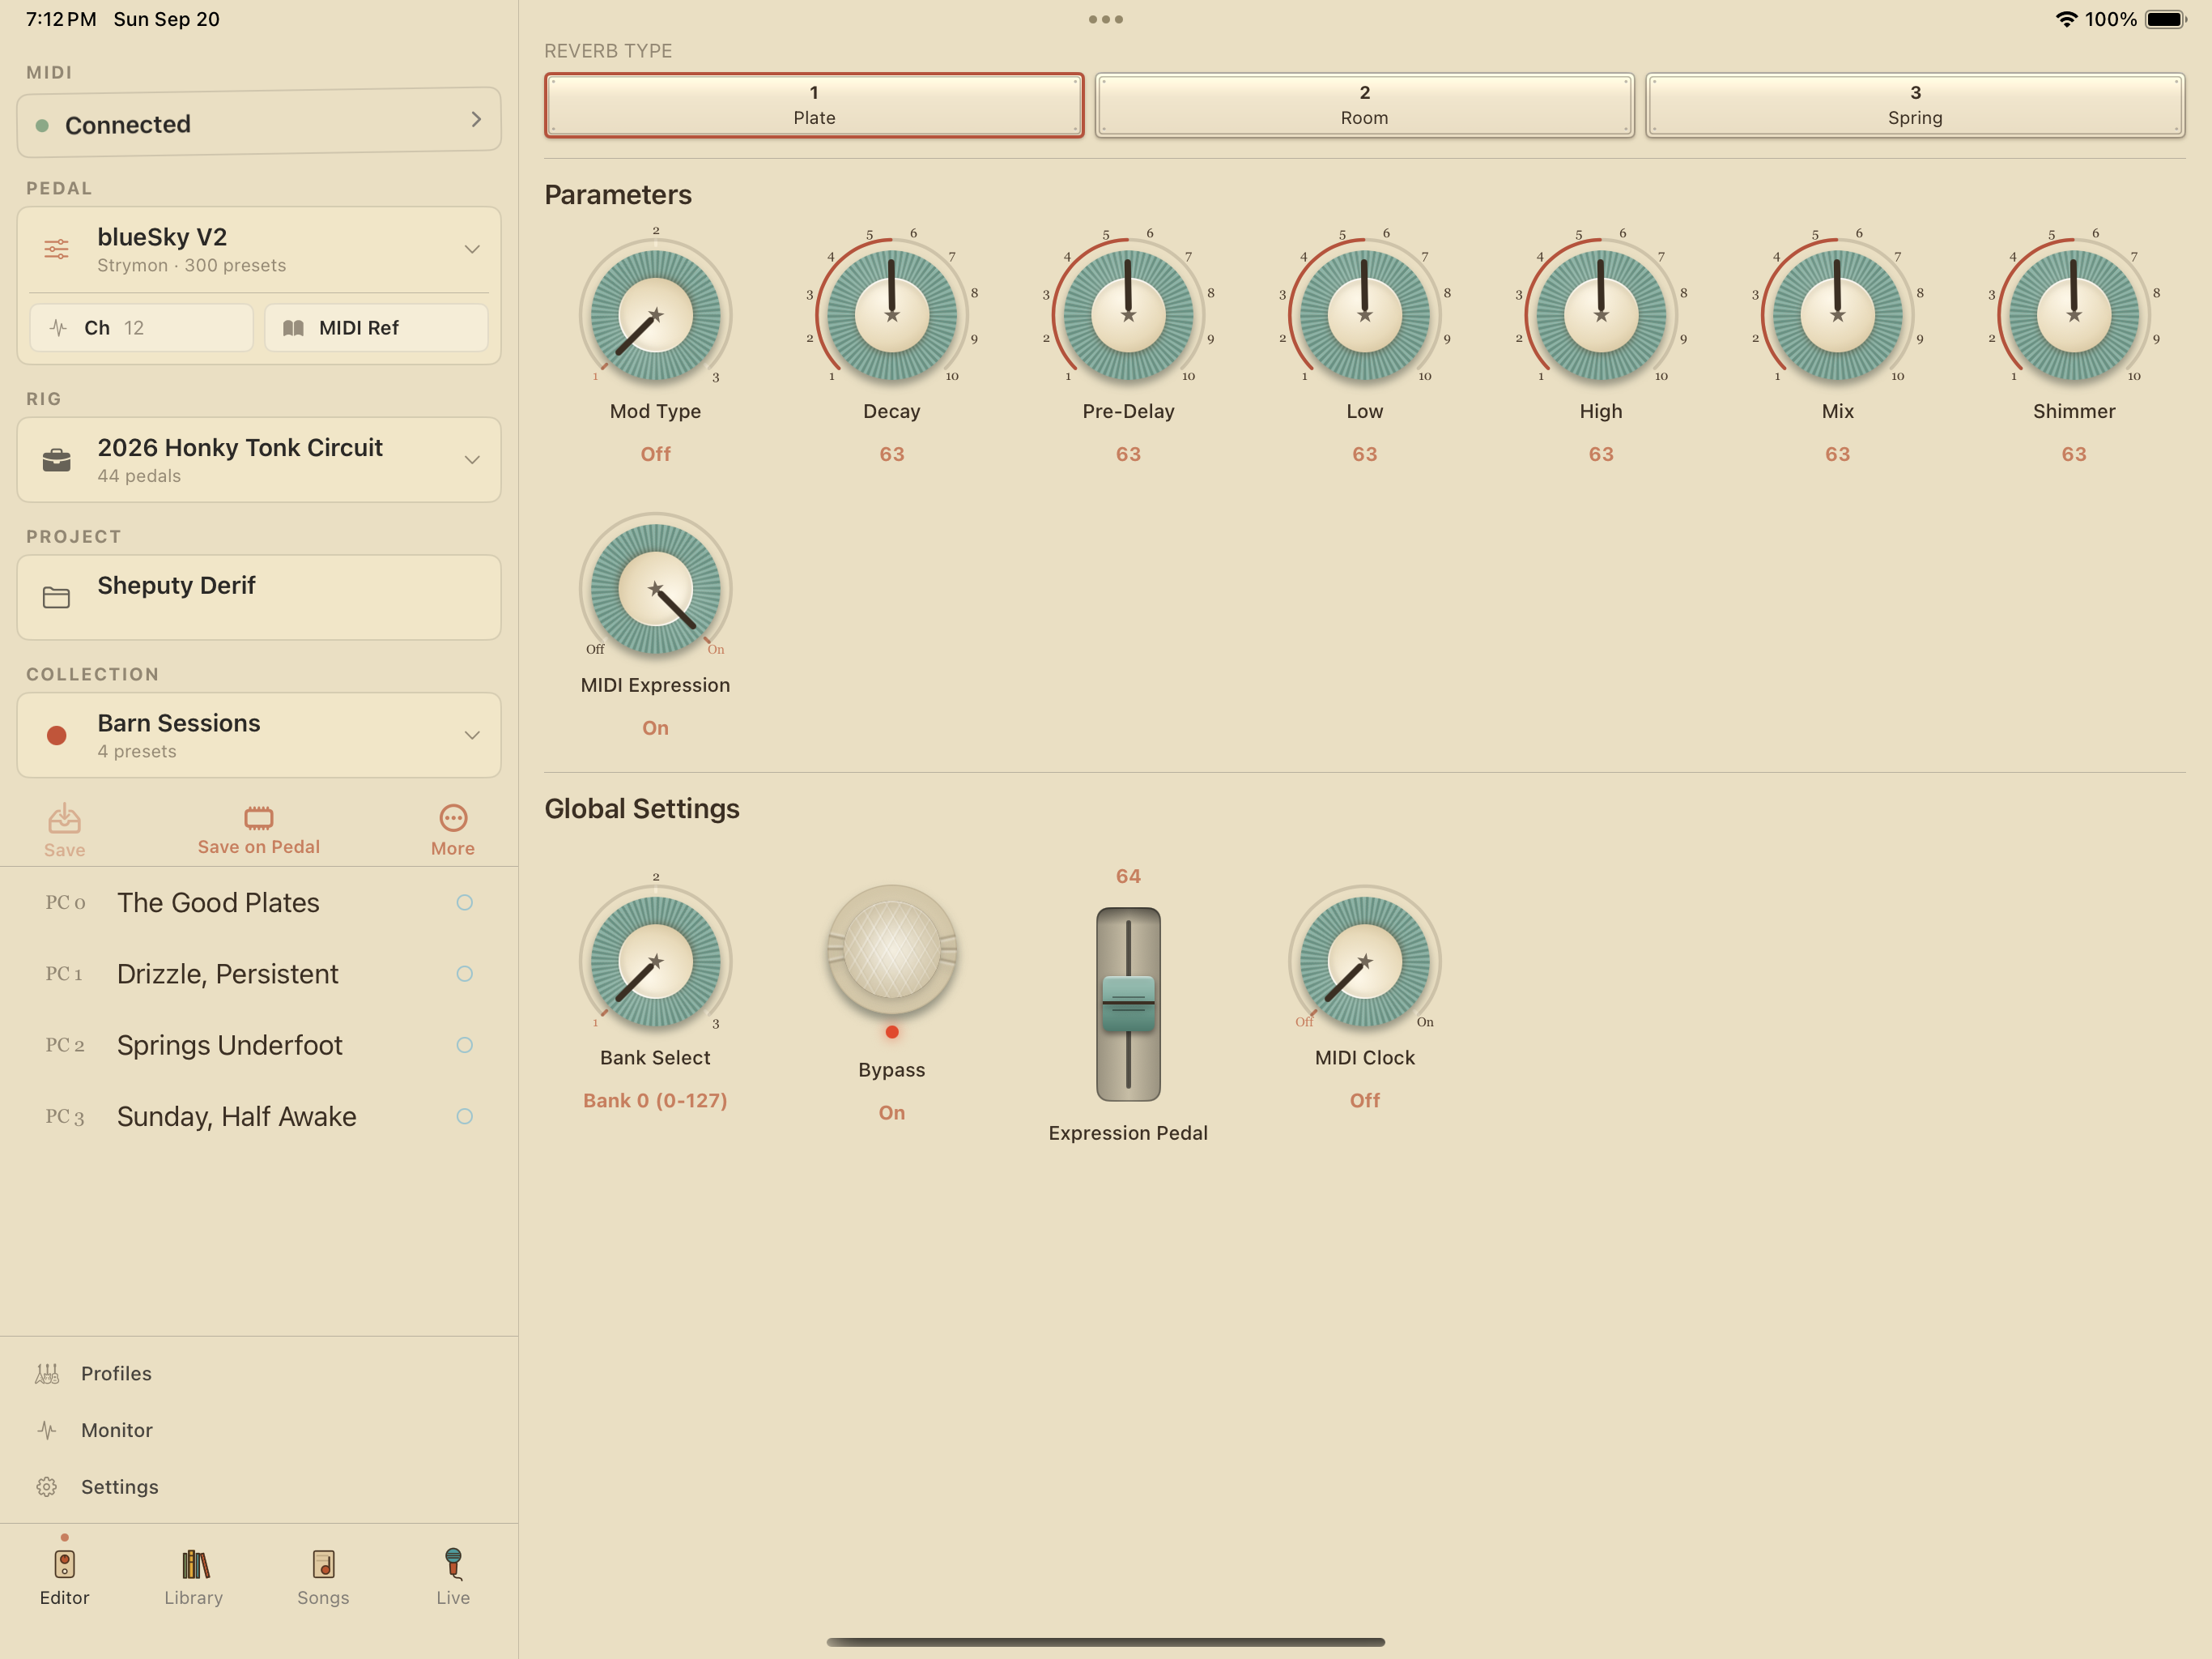Click the Library tab books icon

point(194,1564)
